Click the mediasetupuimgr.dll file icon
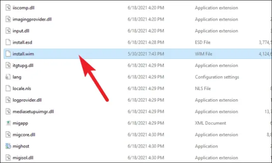 pyautogui.click(x=8, y=112)
